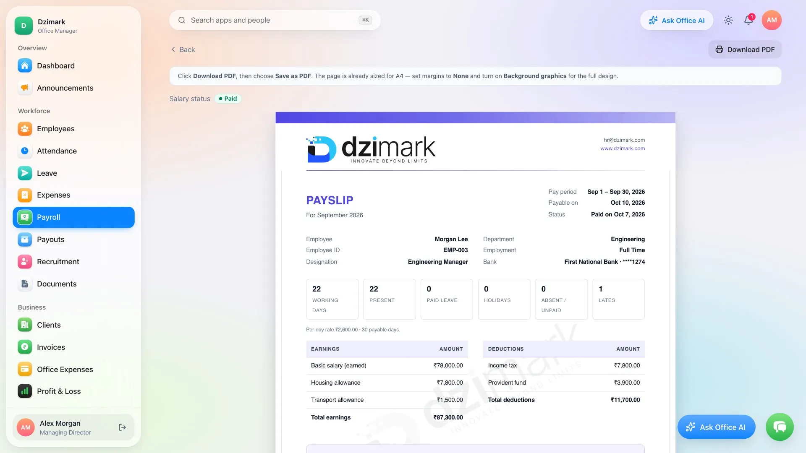
Task: Go to the Attendance menu item
Action: [x=74, y=151]
